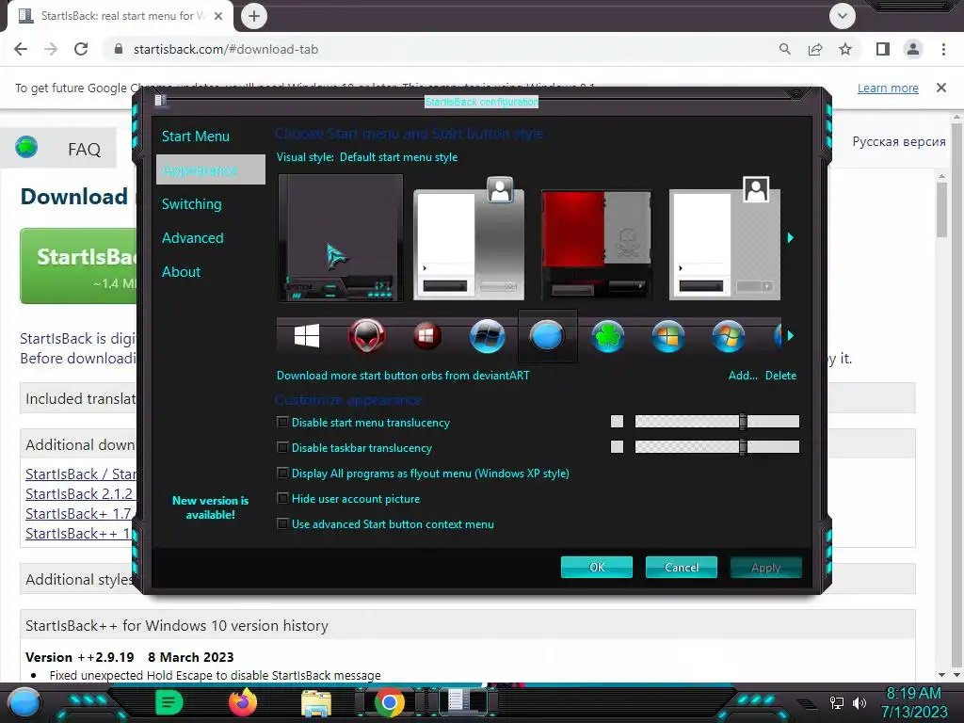Click Add... to add custom orb
964x723 pixels.
point(743,376)
